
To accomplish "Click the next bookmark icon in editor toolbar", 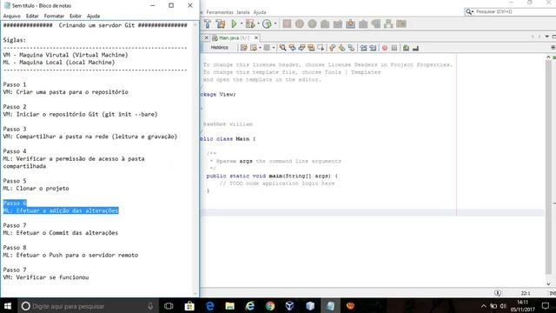I will [x=341, y=48].
